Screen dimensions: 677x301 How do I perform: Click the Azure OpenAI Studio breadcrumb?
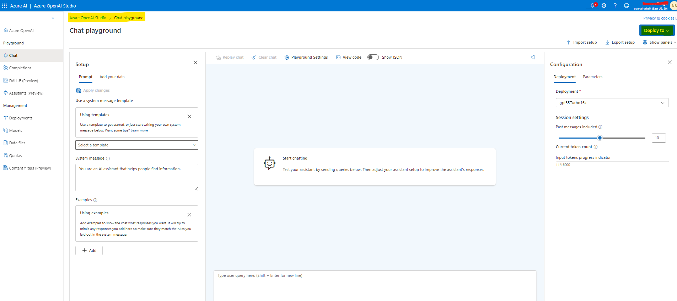click(88, 18)
